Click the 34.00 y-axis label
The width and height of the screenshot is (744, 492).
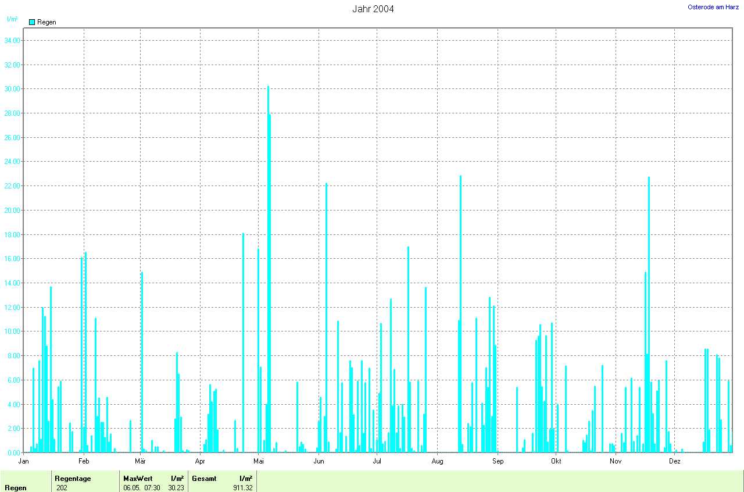12,41
